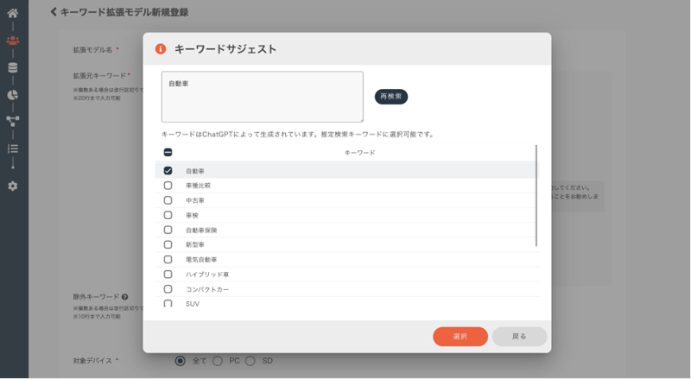
Task: Click the 新型車 row text
Action: point(195,244)
